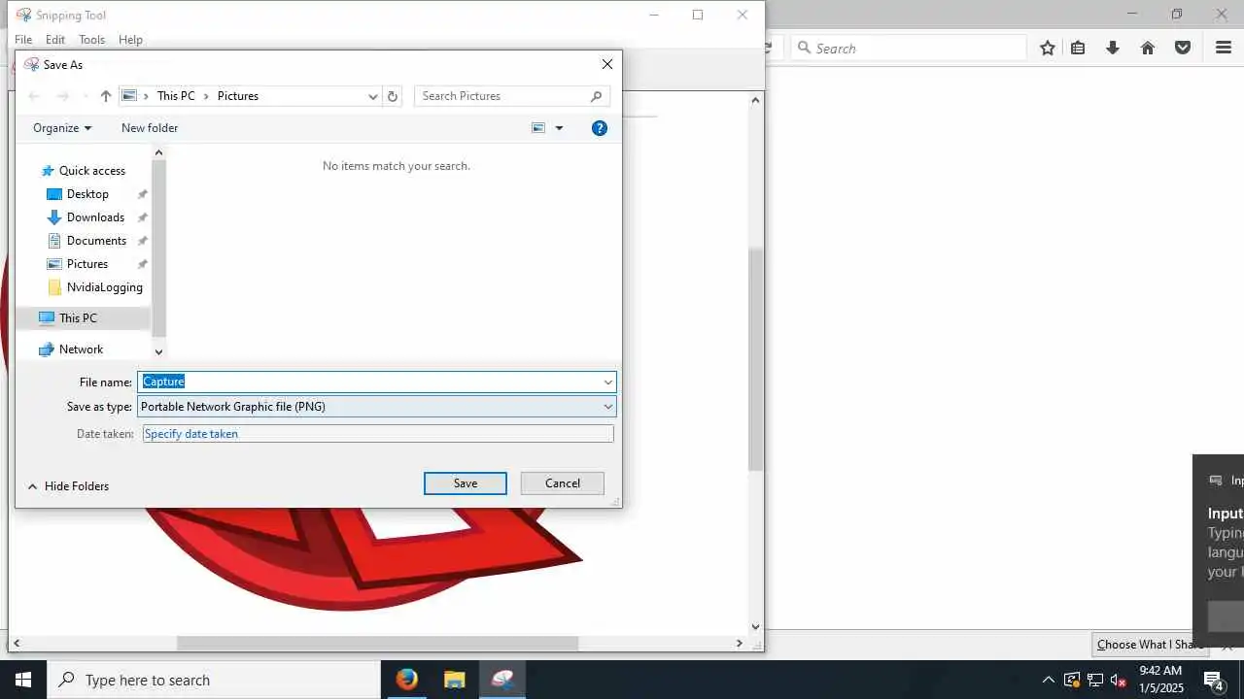Open Snipping Tool Edit menu

tap(55, 40)
